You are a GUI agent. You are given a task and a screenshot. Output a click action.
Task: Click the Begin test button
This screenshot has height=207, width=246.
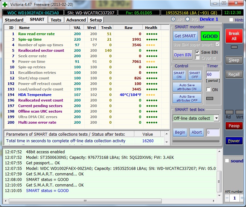pyautogui.click(x=180, y=132)
